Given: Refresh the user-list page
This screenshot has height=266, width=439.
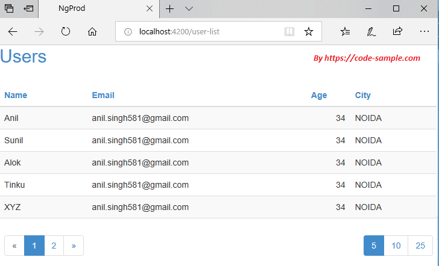Looking at the screenshot, I should [66, 32].
